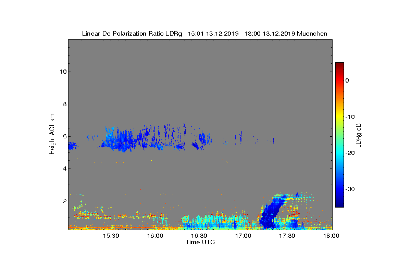The image size is (411, 274).
Task: Click the 16:30 time tick label
Action: point(199,236)
